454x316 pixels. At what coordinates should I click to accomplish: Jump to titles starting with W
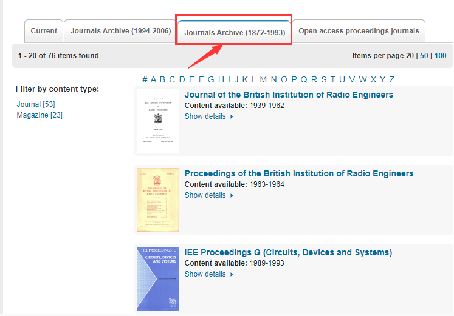pyautogui.click(x=363, y=79)
